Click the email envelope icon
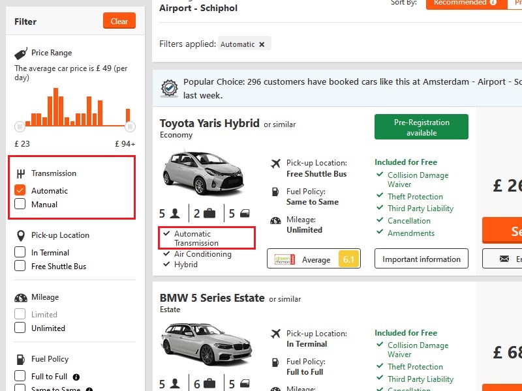This screenshot has width=522, height=391. click(x=504, y=259)
